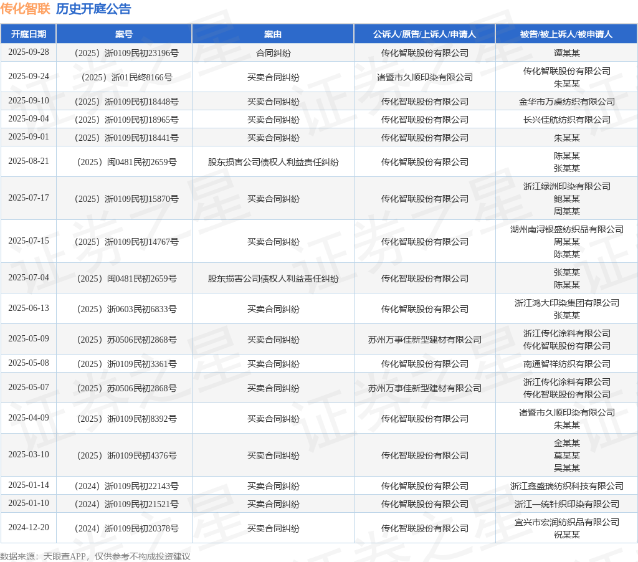Click defendant 南通智祥纺织有限公司

click(566, 364)
